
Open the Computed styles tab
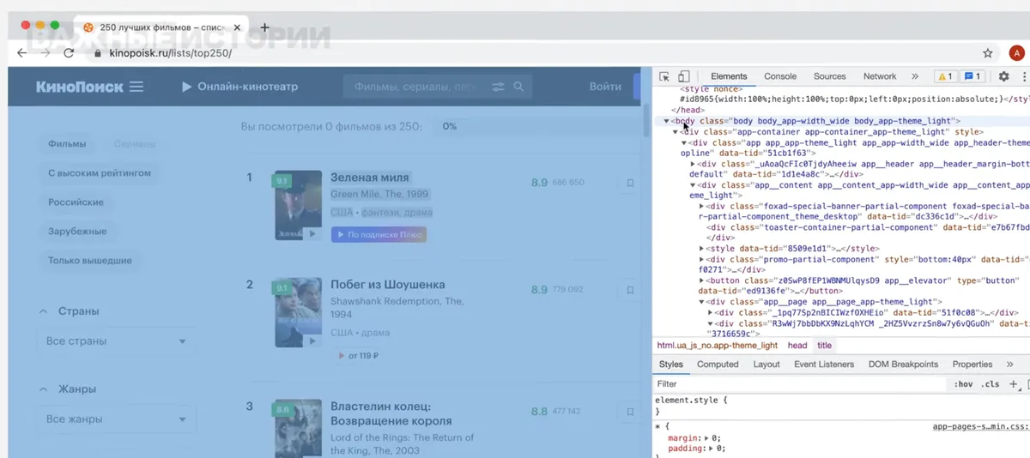tap(718, 365)
